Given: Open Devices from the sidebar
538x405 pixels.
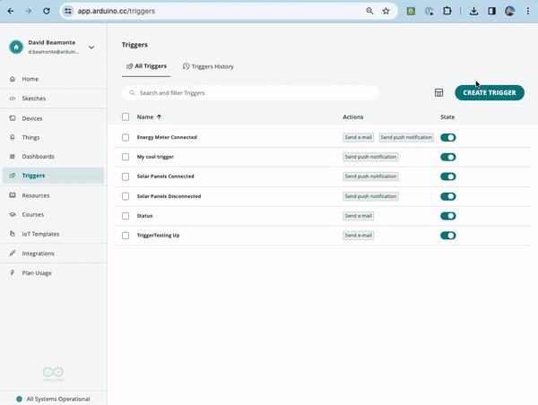Looking at the screenshot, I should point(54,118).
